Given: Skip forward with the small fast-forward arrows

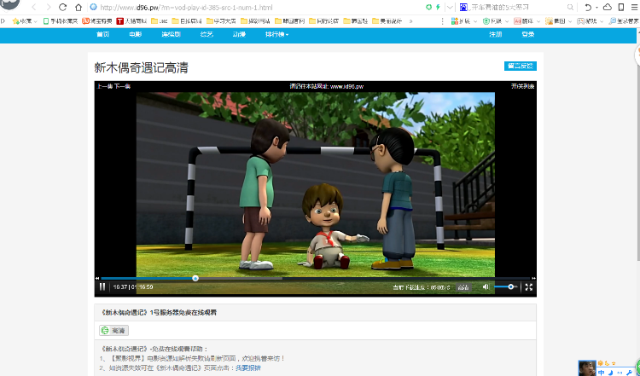Looking at the screenshot, I should point(533,278).
